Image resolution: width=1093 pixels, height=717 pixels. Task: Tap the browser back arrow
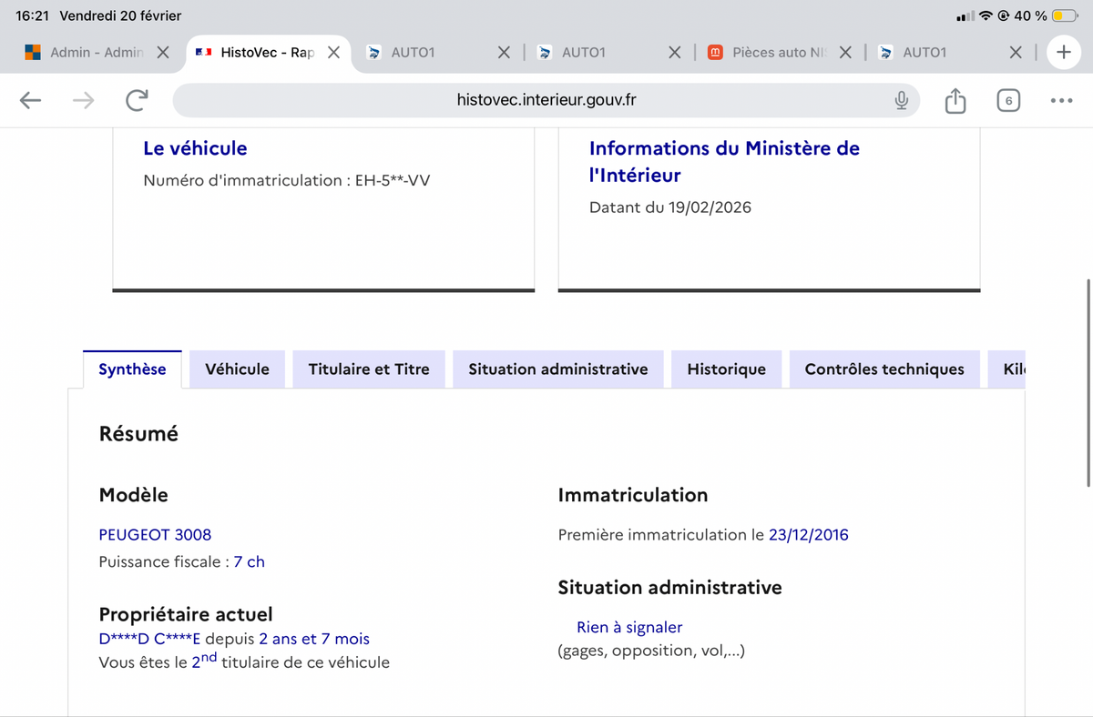point(31,100)
